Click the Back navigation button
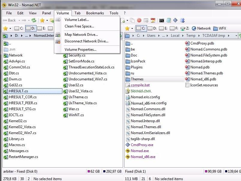 coord(9,20)
